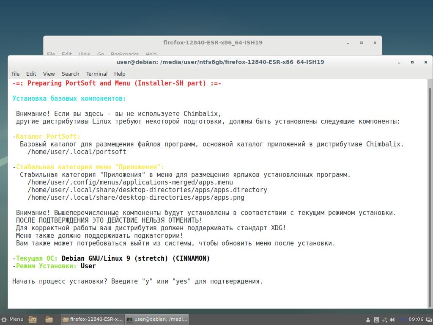
Task: Click the terminal title bar text
Action: 220,62
